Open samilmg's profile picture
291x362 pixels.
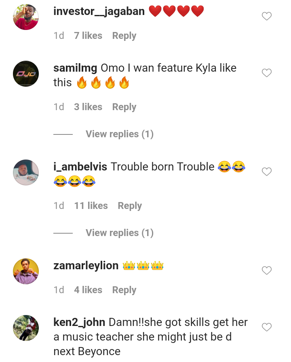tap(26, 74)
